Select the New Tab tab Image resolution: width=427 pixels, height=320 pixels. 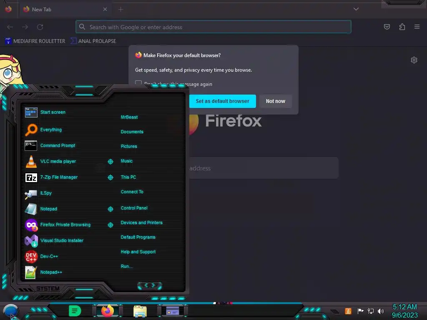(x=65, y=9)
